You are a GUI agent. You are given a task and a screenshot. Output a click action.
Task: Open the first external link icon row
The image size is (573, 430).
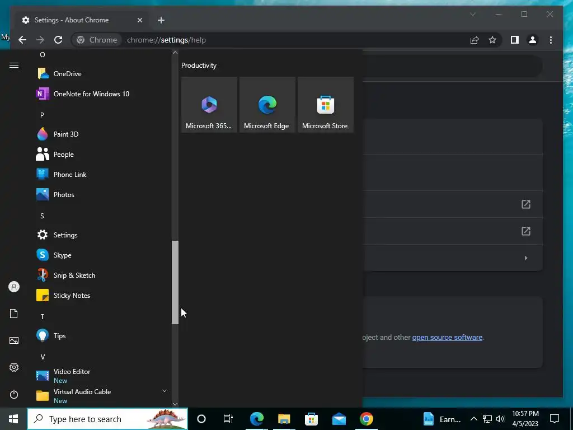[526, 204]
